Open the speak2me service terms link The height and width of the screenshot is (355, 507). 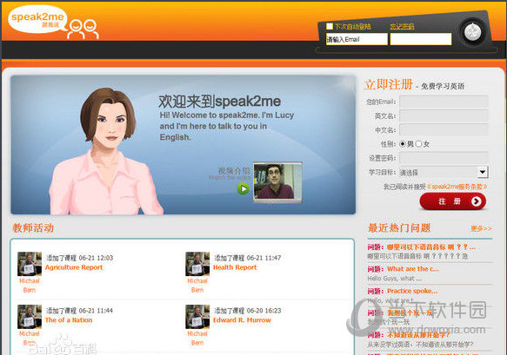457,187
